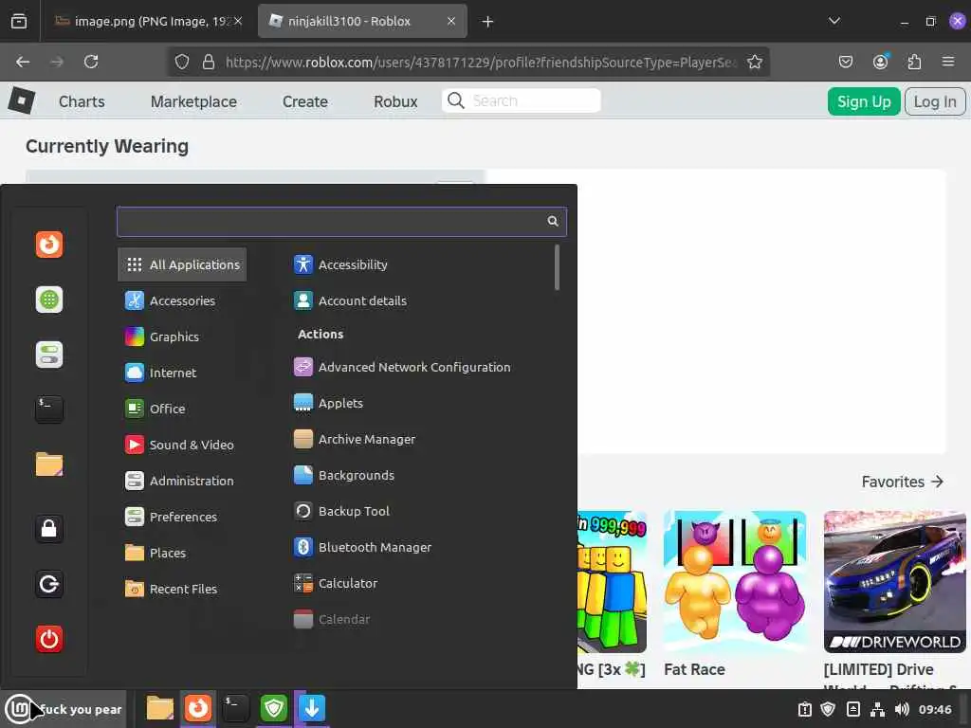
Task: Click the volume icon in tray
Action: click(902, 709)
